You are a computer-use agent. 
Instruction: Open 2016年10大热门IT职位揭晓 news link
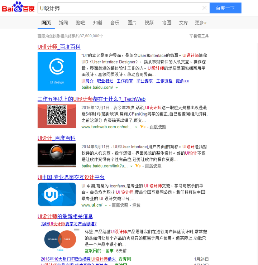tap(79, 259)
